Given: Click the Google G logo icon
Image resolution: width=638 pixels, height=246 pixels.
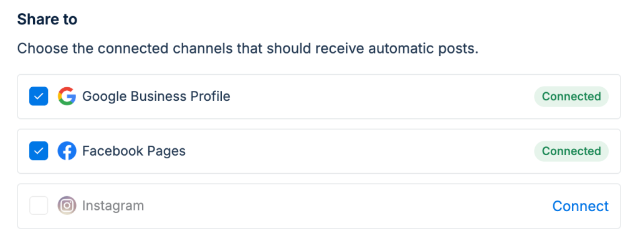Looking at the screenshot, I should pyautogui.click(x=67, y=97).
